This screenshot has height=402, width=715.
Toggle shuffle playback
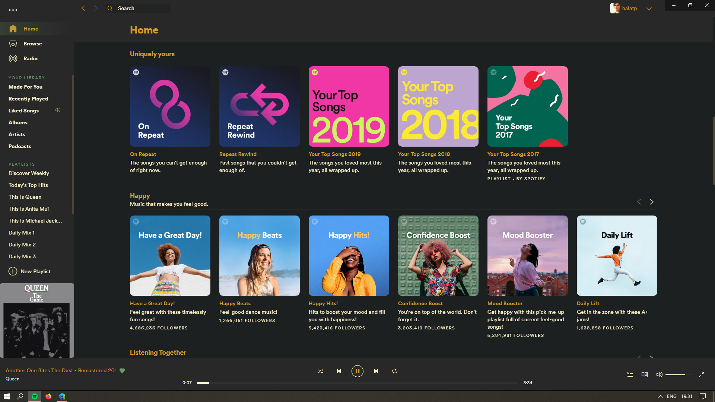coord(320,371)
